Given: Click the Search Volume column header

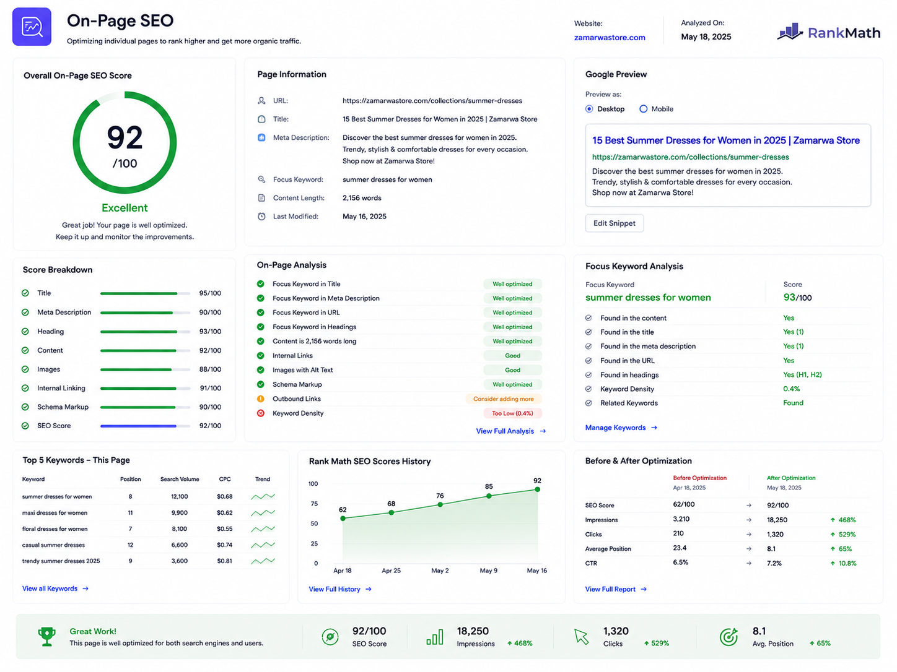Looking at the screenshot, I should point(180,480).
